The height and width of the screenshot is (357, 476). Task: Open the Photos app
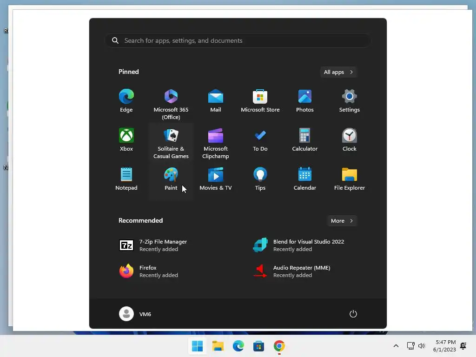[305, 101]
